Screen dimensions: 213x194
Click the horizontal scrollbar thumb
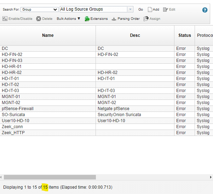50,177
